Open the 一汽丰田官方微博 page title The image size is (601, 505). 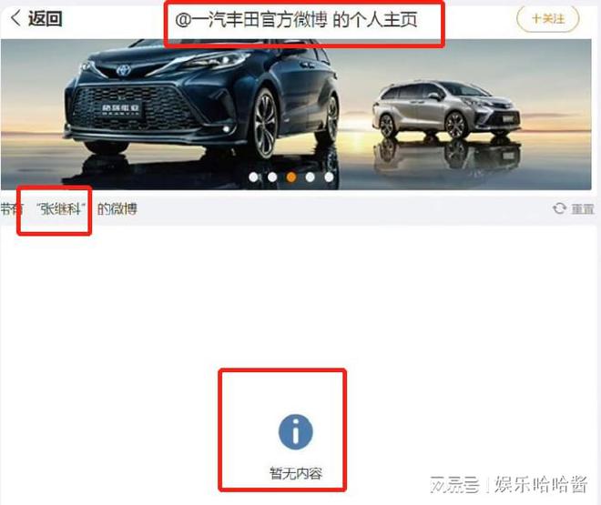[x=296, y=20]
